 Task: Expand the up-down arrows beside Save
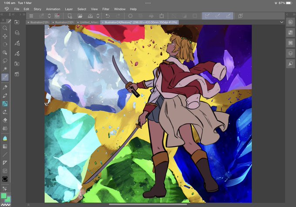tap(98, 16)
